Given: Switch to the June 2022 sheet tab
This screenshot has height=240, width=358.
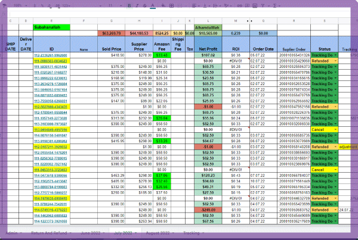Looking at the screenshot, I should tap(91, 232).
